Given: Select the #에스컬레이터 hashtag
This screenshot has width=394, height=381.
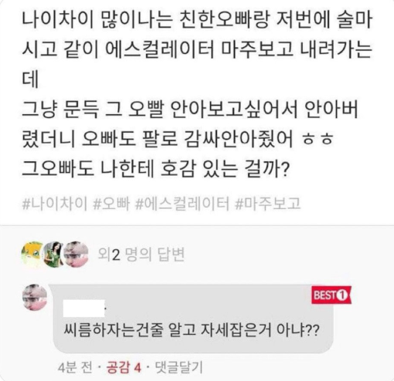Looking at the screenshot, I should click(x=182, y=204).
